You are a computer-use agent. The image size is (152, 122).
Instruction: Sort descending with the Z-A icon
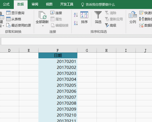click(76, 23)
